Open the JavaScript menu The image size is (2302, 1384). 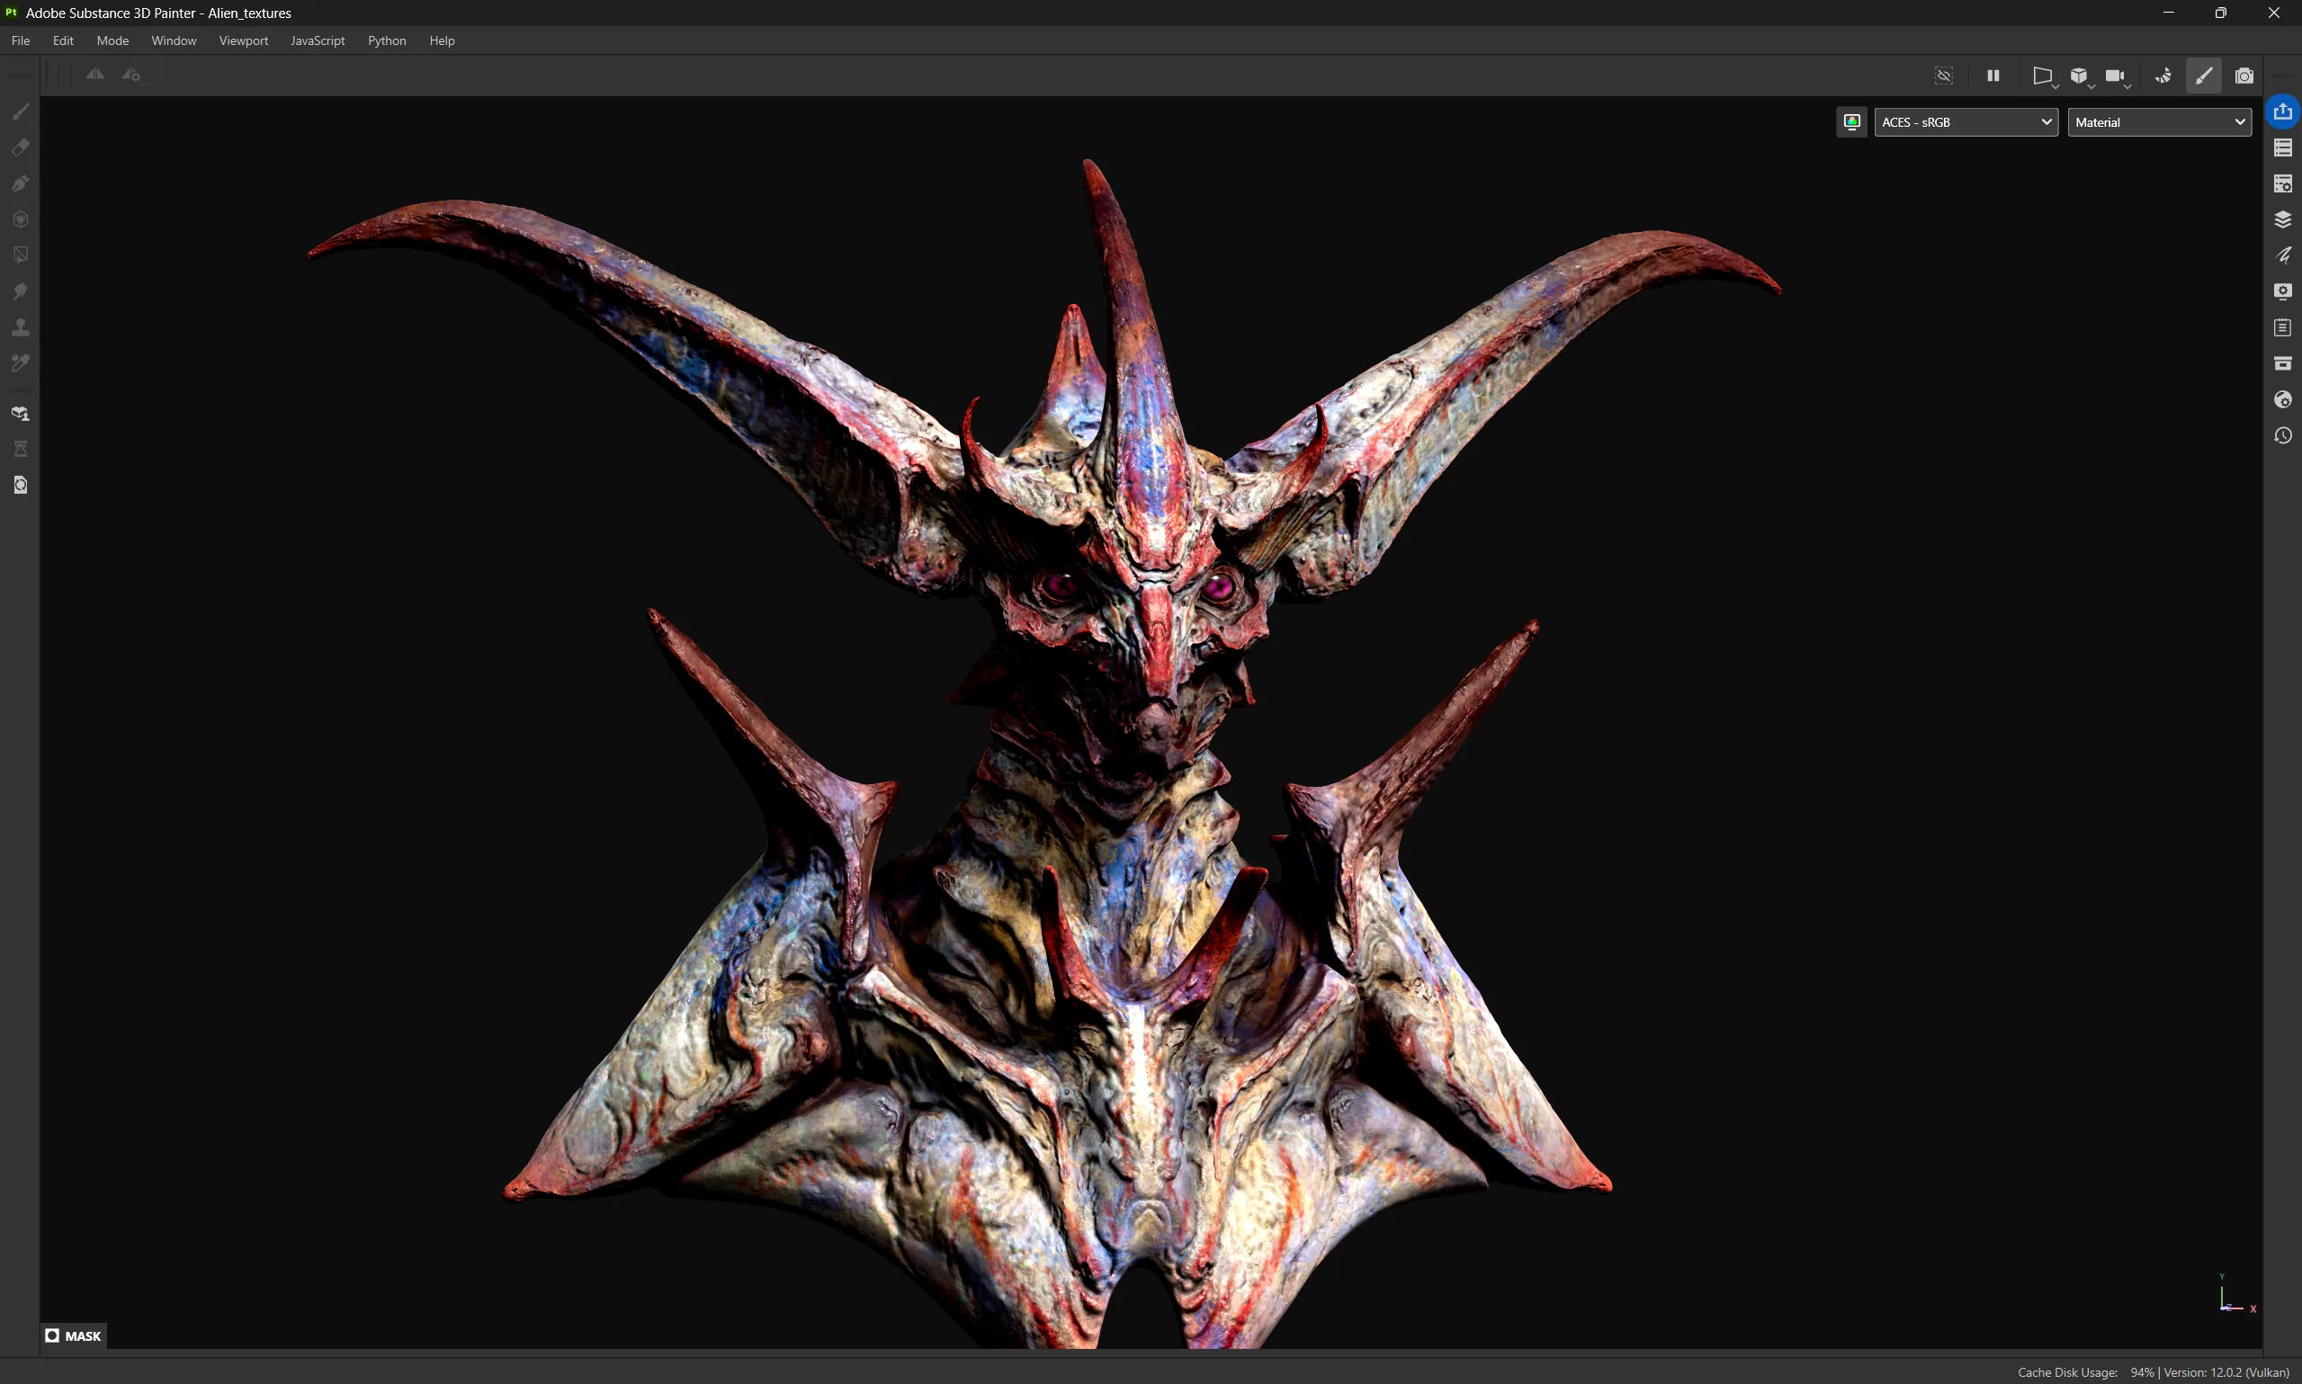click(x=318, y=40)
